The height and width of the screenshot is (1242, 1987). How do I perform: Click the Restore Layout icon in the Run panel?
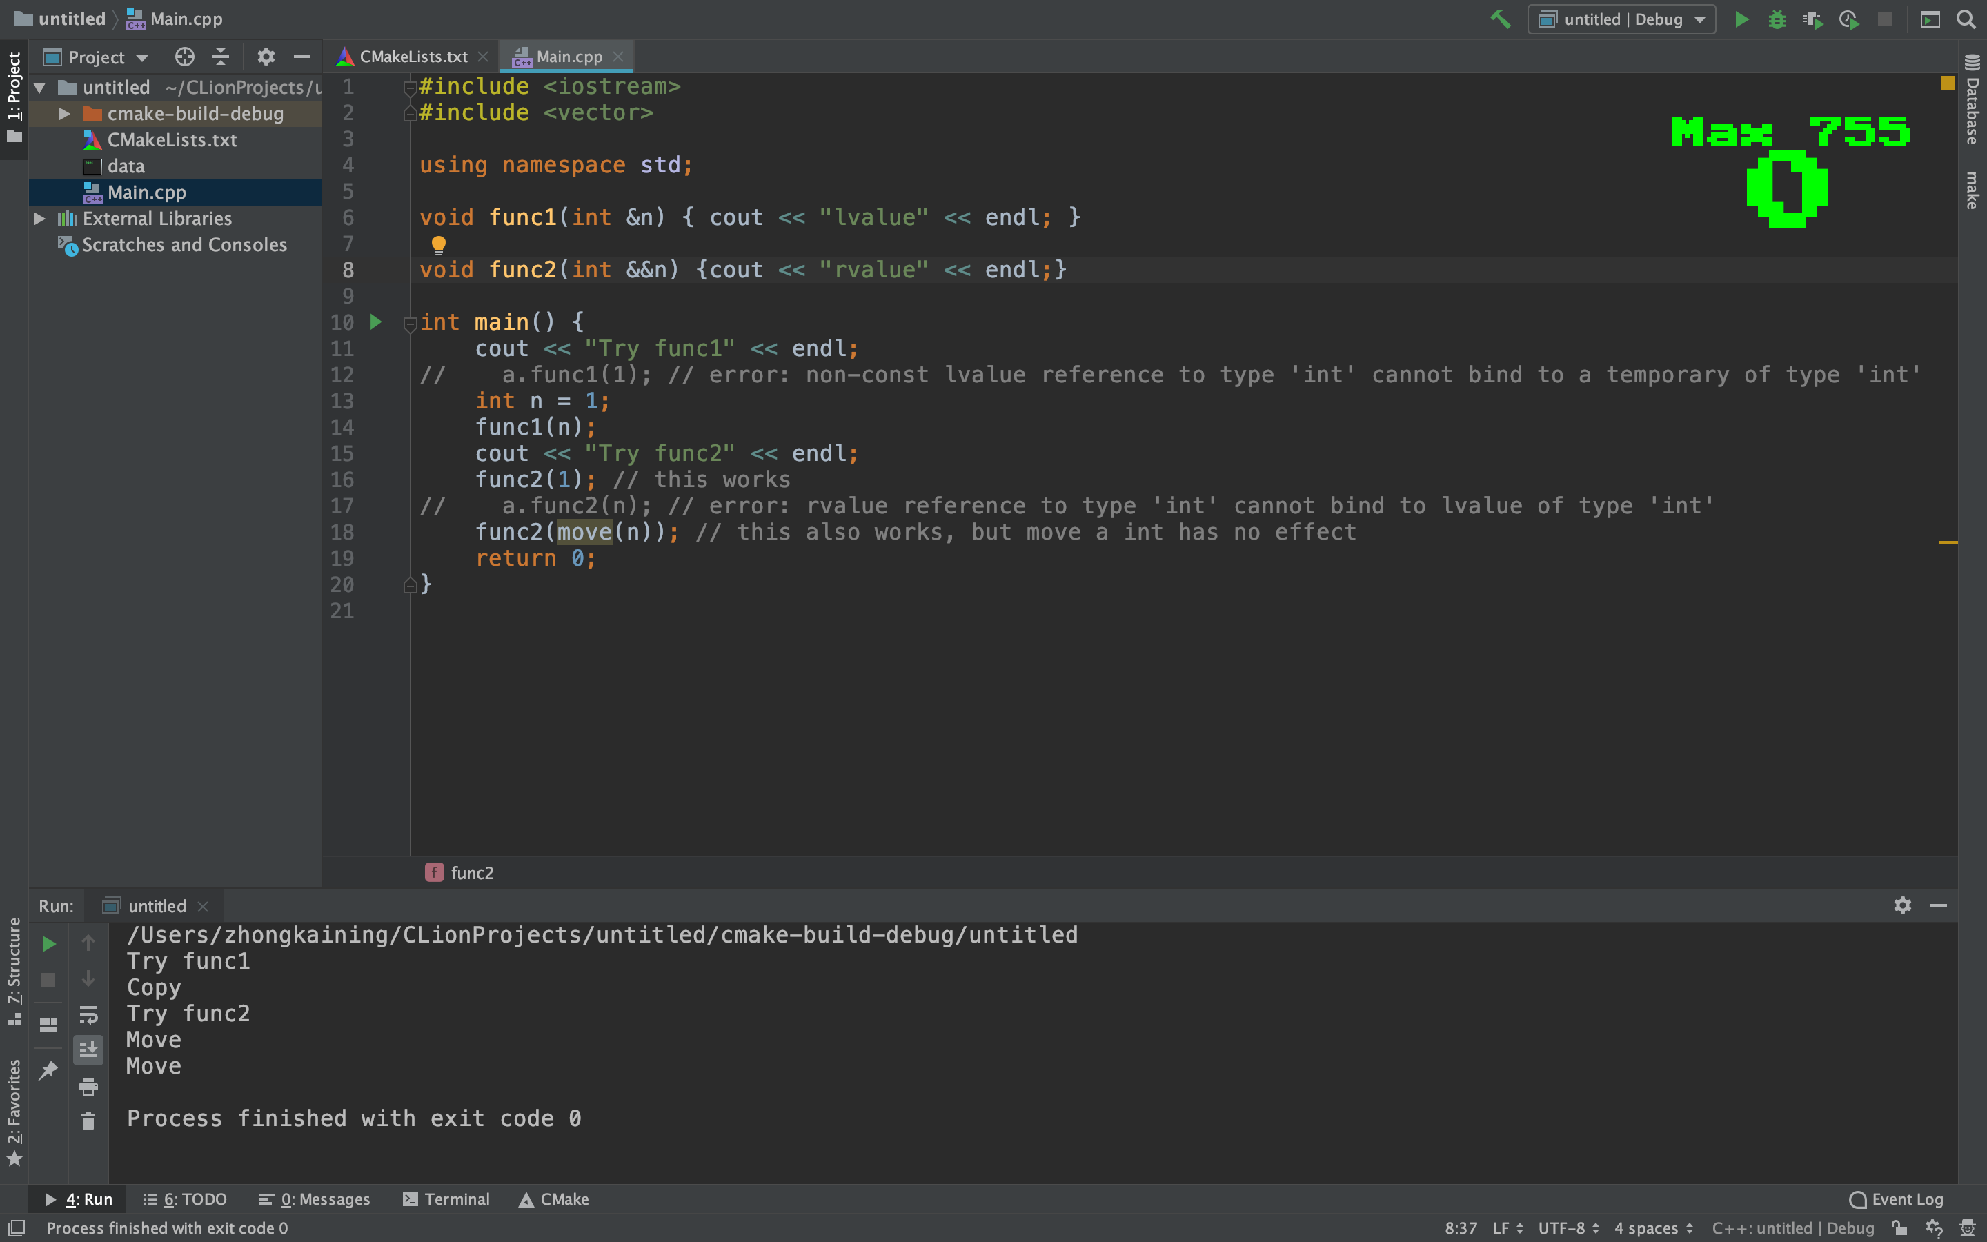[x=48, y=1025]
